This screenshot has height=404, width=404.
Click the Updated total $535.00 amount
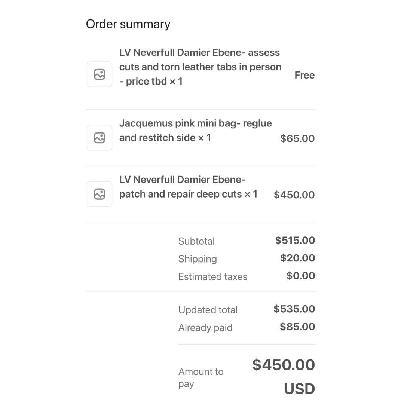coord(294,309)
